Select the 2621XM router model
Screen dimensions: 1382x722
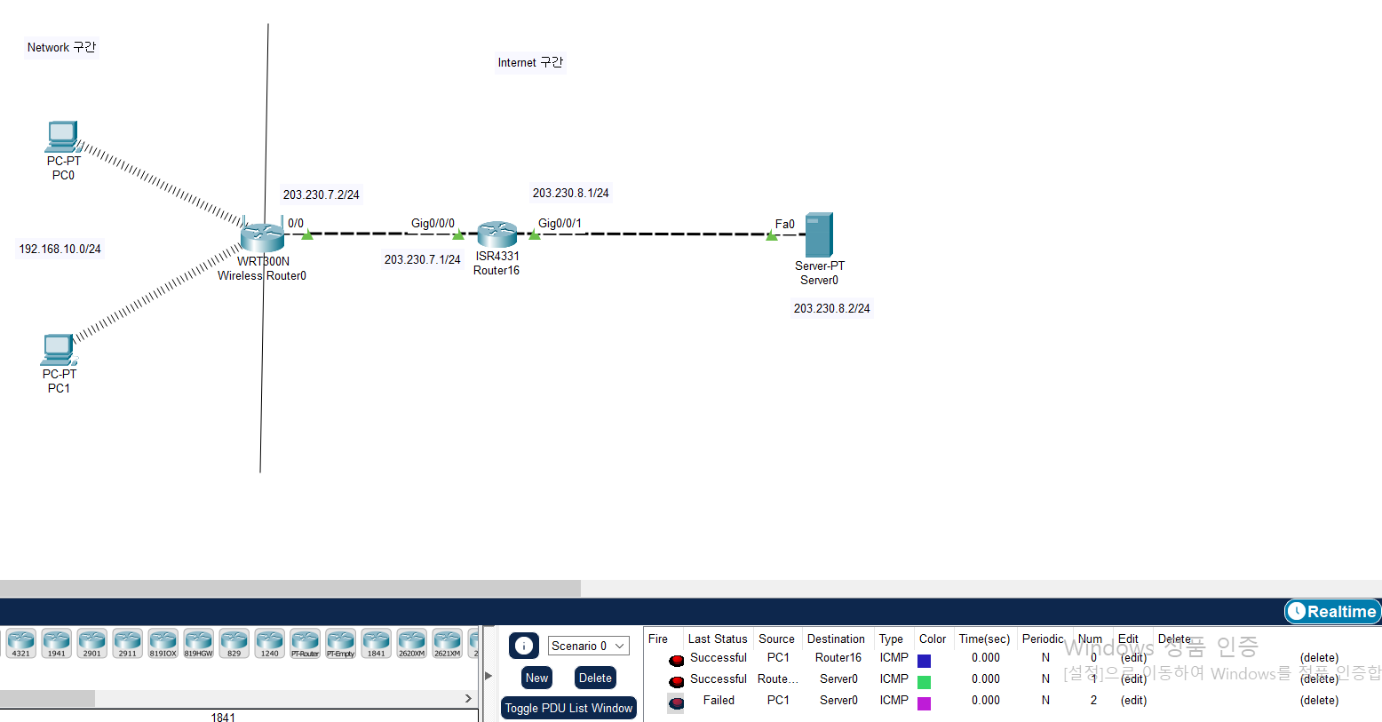[x=447, y=643]
